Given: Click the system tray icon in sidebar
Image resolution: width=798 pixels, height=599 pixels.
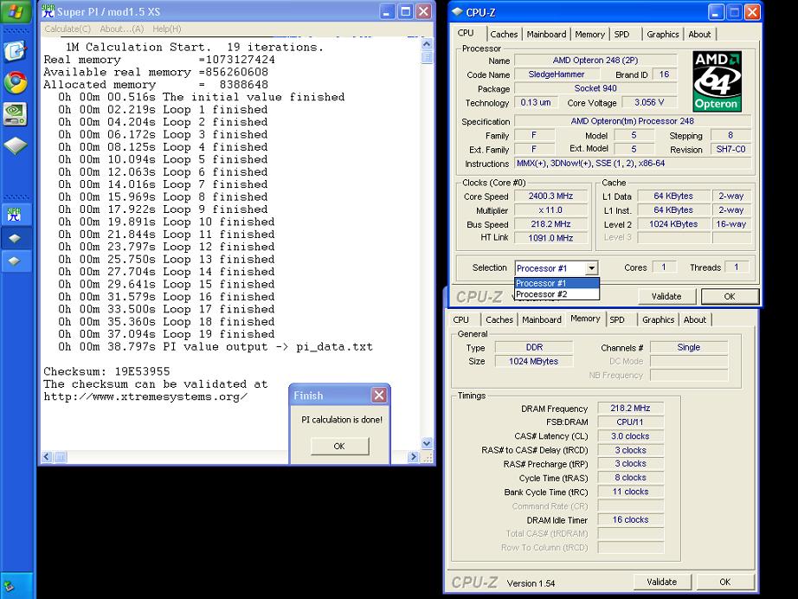Looking at the screenshot, I should pyautogui.click(x=9, y=586).
